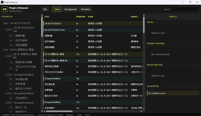
Task: Select cut 客席の反応準備 in hierarchy
Action: (24, 62)
